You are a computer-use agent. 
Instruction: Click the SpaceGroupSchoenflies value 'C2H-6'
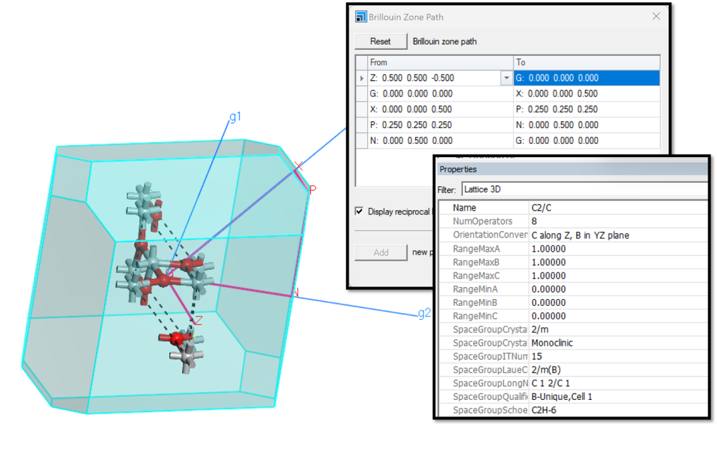click(x=544, y=410)
